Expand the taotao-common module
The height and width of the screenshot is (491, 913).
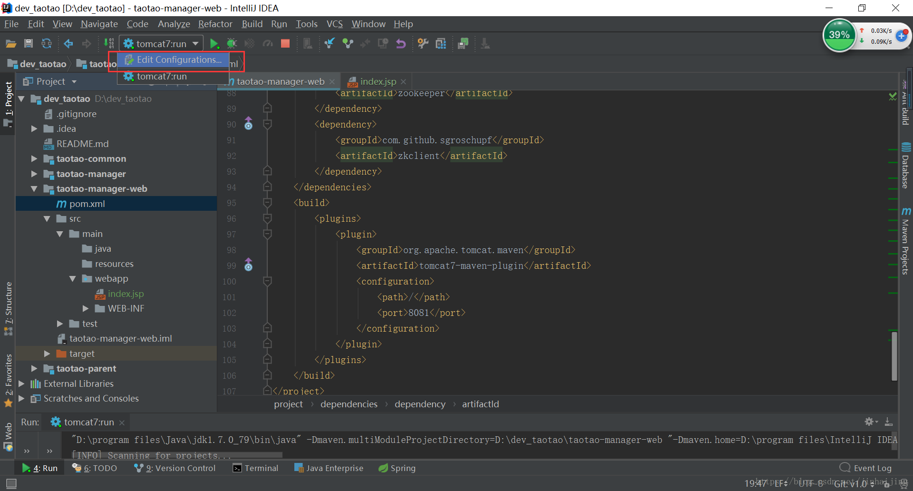point(34,159)
